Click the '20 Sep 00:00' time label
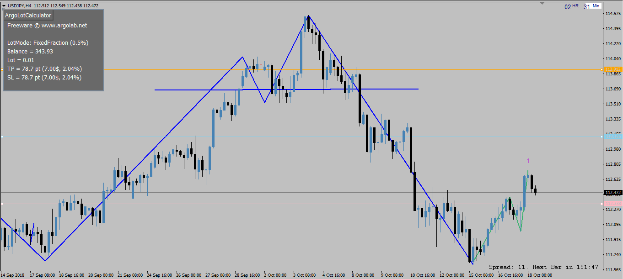The height and width of the screenshot is (279, 623). 101,276
